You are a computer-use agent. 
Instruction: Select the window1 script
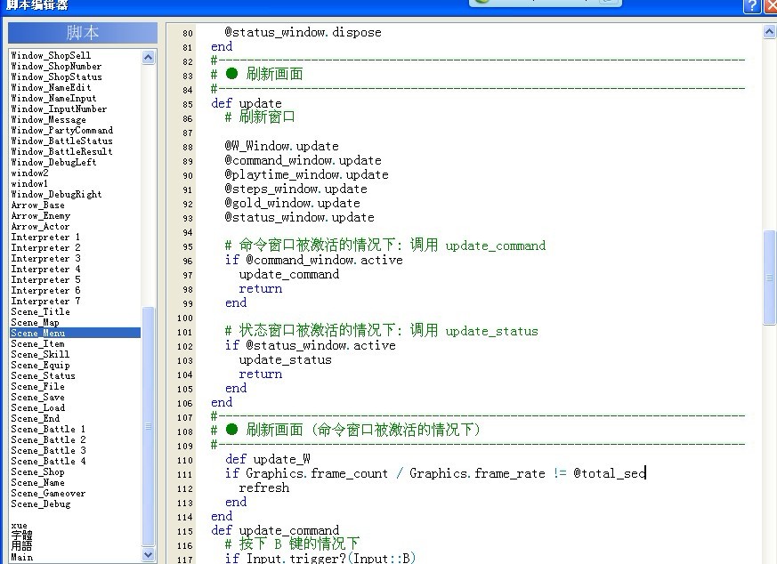coord(29,184)
